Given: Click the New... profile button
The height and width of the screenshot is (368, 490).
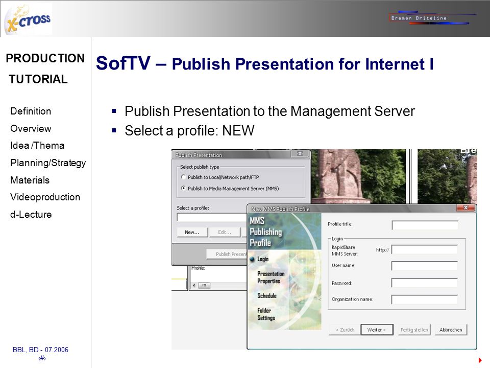Looking at the screenshot, I should coord(192,232).
